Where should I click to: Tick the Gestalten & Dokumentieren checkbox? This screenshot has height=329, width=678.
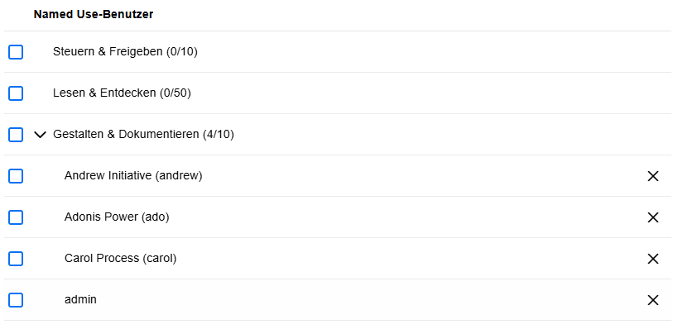tap(16, 135)
